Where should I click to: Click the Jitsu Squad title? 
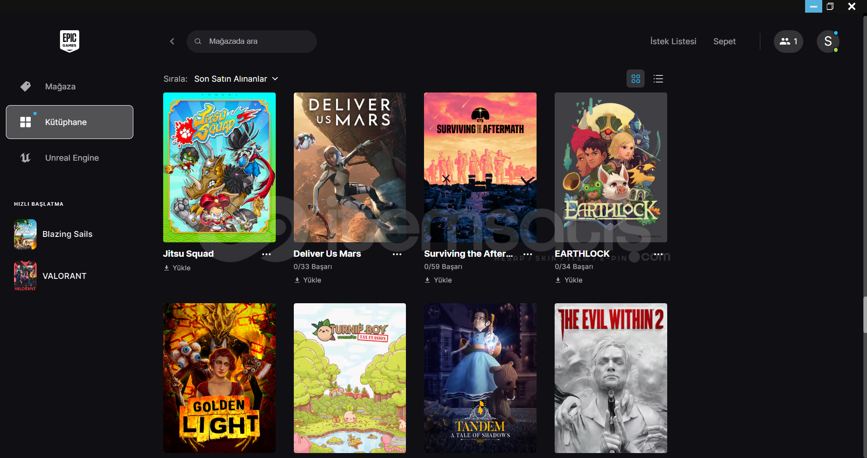[188, 254]
